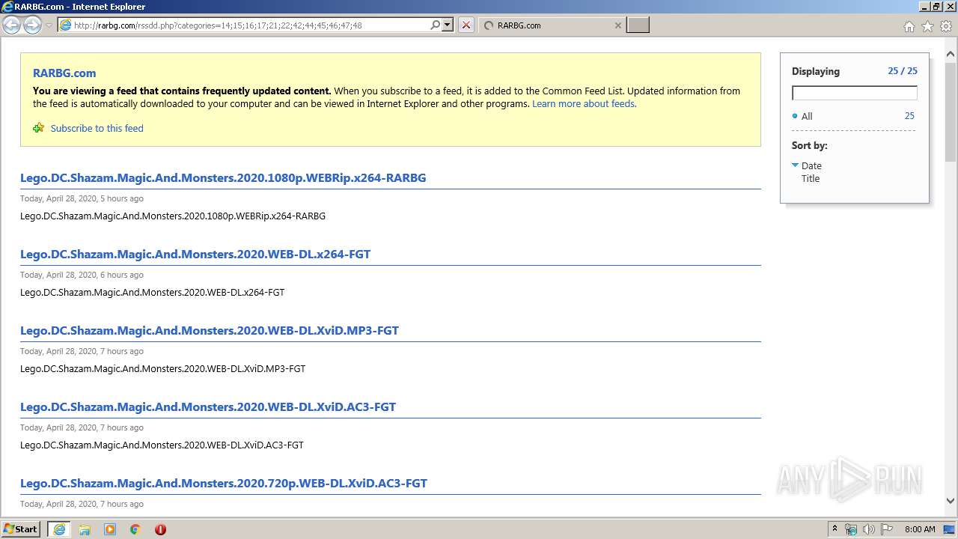Click the subscribe feed star icon
This screenshot has height=539, width=958.
(x=39, y=128)
